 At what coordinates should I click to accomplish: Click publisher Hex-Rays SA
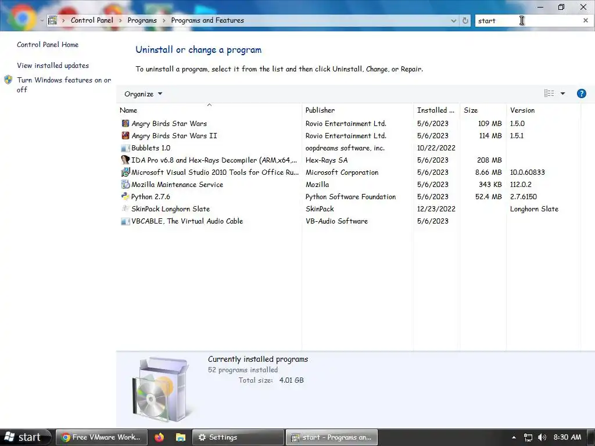[x=327, y=160]
